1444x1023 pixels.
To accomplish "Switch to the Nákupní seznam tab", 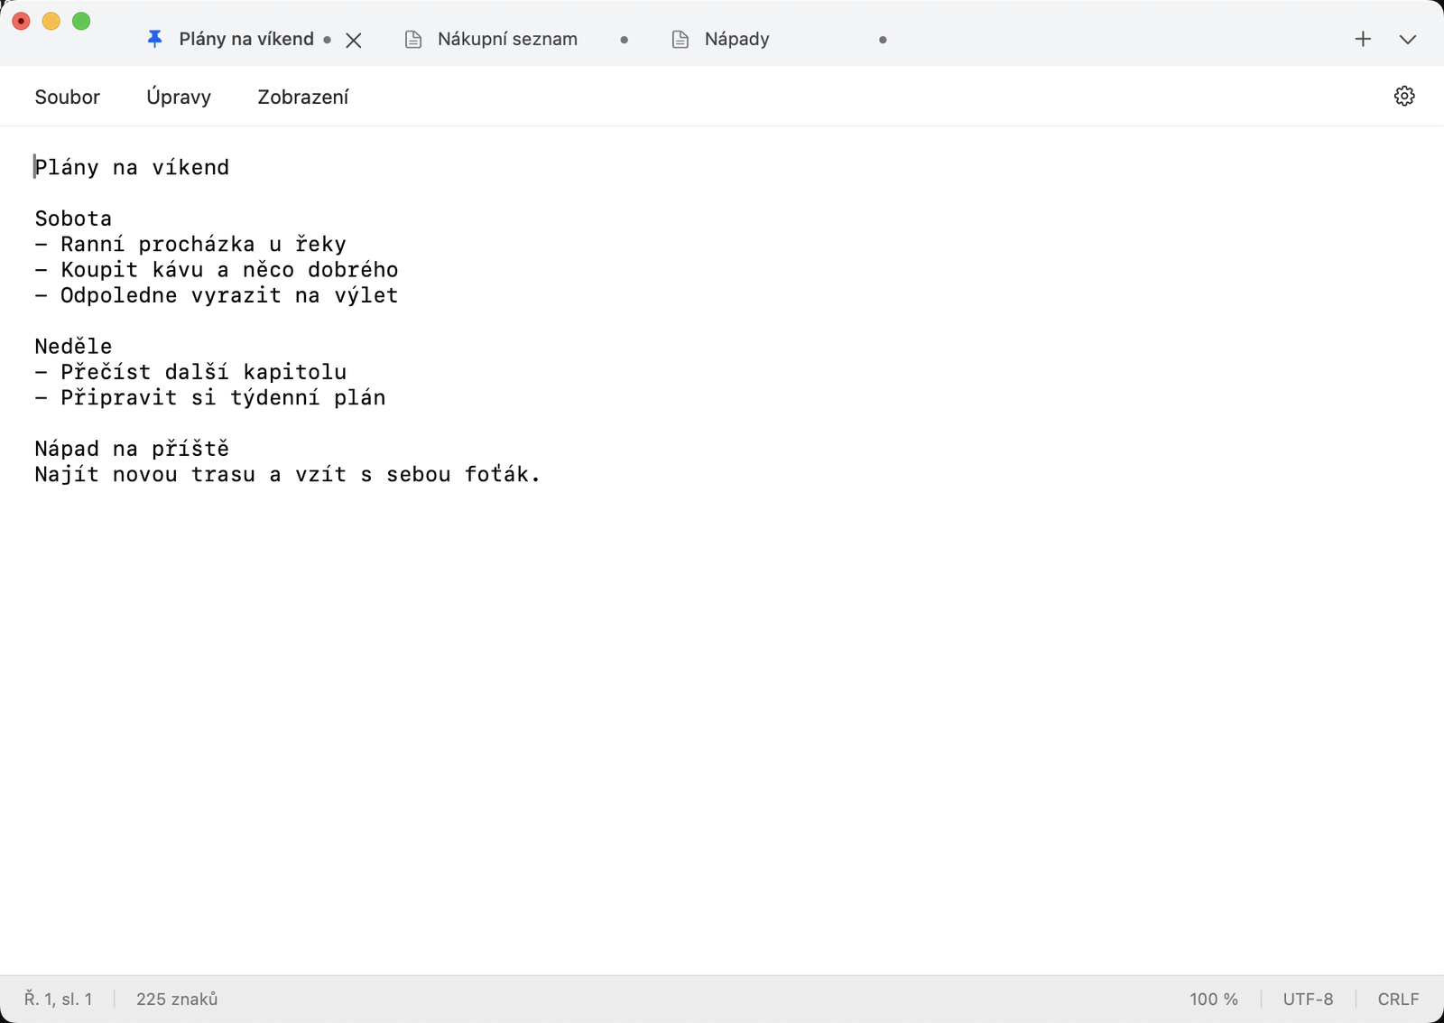I will pyautogui.click(x=507, y=39).
